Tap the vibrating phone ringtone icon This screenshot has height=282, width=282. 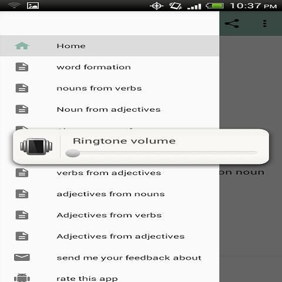[x=36, y=146]
